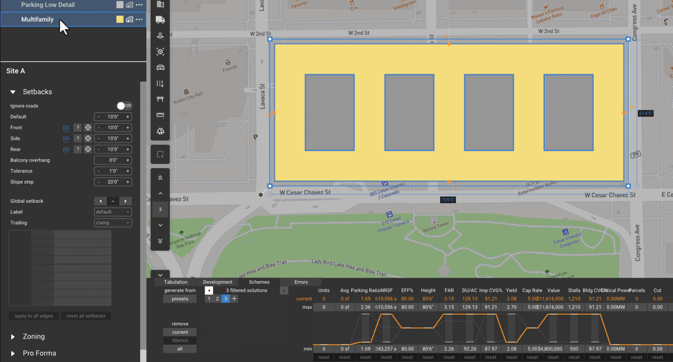The height and width of the screenshot is (362, 673).
Task: Click the question mark help for Rear setback
Action: pos(78,149)
